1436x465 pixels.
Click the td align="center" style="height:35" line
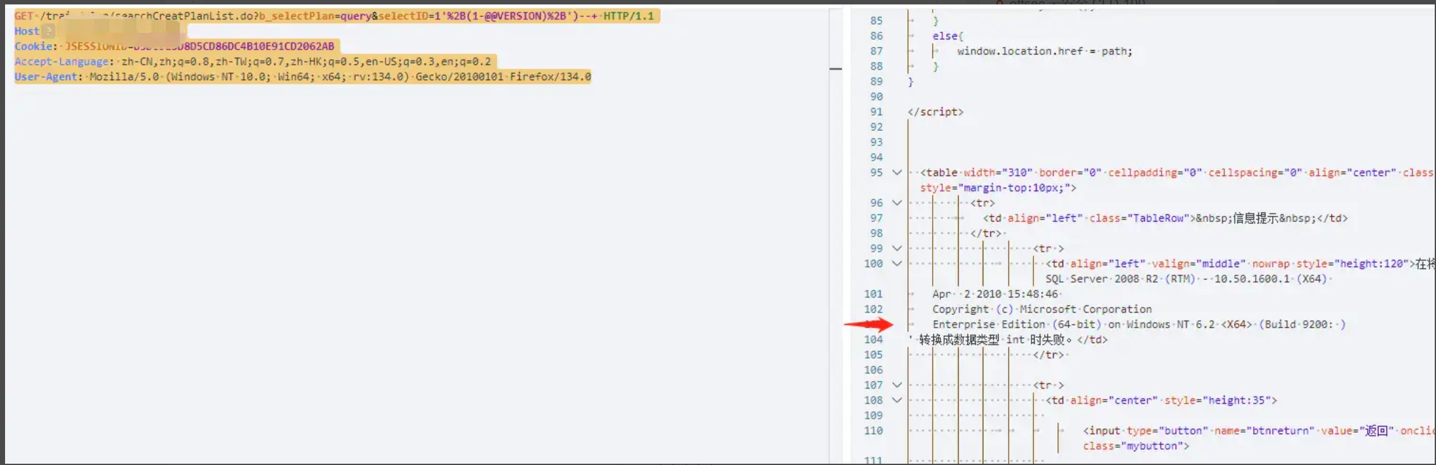point(1161,400)
